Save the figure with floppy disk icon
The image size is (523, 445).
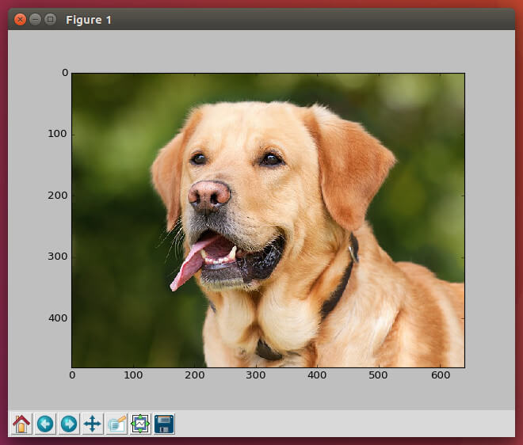pyautogui.click(x=164, y=424)
